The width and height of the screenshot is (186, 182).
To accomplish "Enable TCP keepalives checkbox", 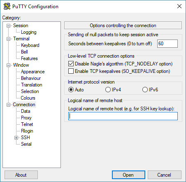I will pyautogui.click(x=71, y=71).
